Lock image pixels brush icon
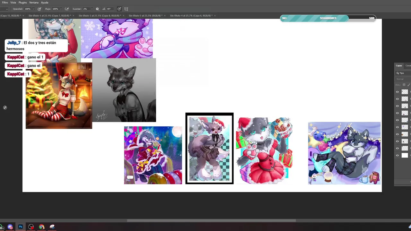 (408, 85)
